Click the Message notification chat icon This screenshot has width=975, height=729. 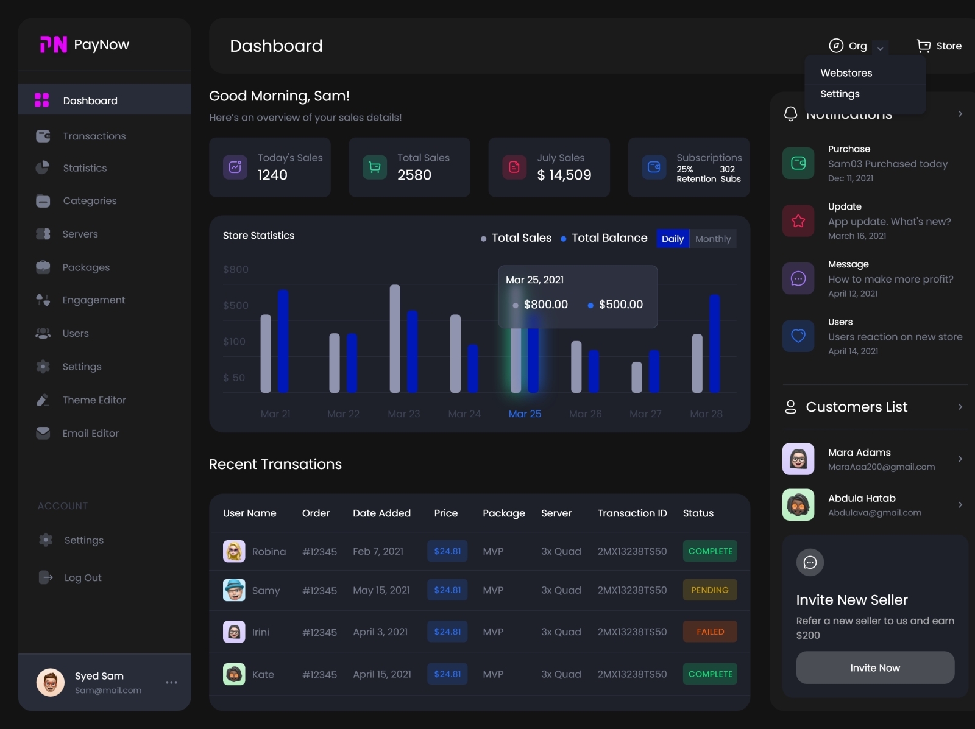(798, 278)
